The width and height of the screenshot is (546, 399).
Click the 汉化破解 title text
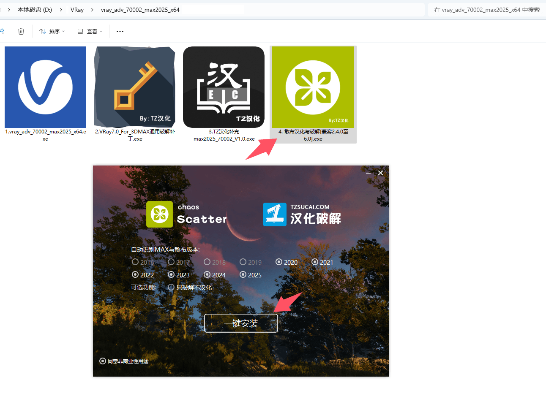(315, 218)
